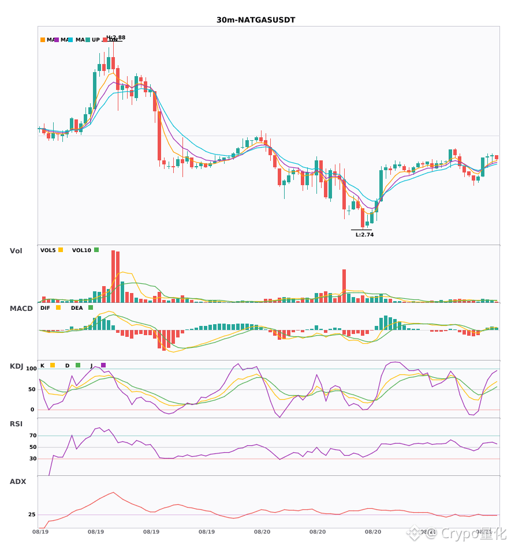The width and height of the screenshot is (511, 548).
Task: Click the KDJ axis value 0
Action: [32, 410]
